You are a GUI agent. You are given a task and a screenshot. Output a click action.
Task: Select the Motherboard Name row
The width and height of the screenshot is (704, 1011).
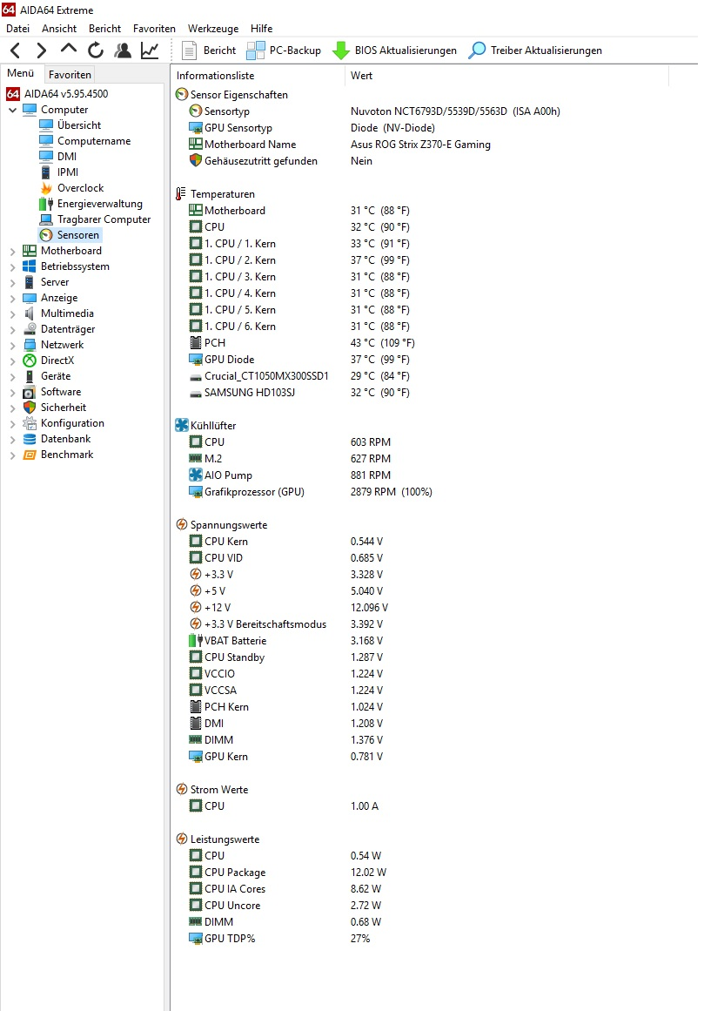pos(339,145)
